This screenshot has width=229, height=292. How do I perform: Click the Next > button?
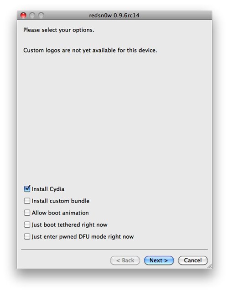[x=159, y=261]
